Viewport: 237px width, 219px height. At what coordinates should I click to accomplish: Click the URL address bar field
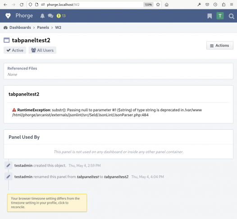tap(94, 5)
